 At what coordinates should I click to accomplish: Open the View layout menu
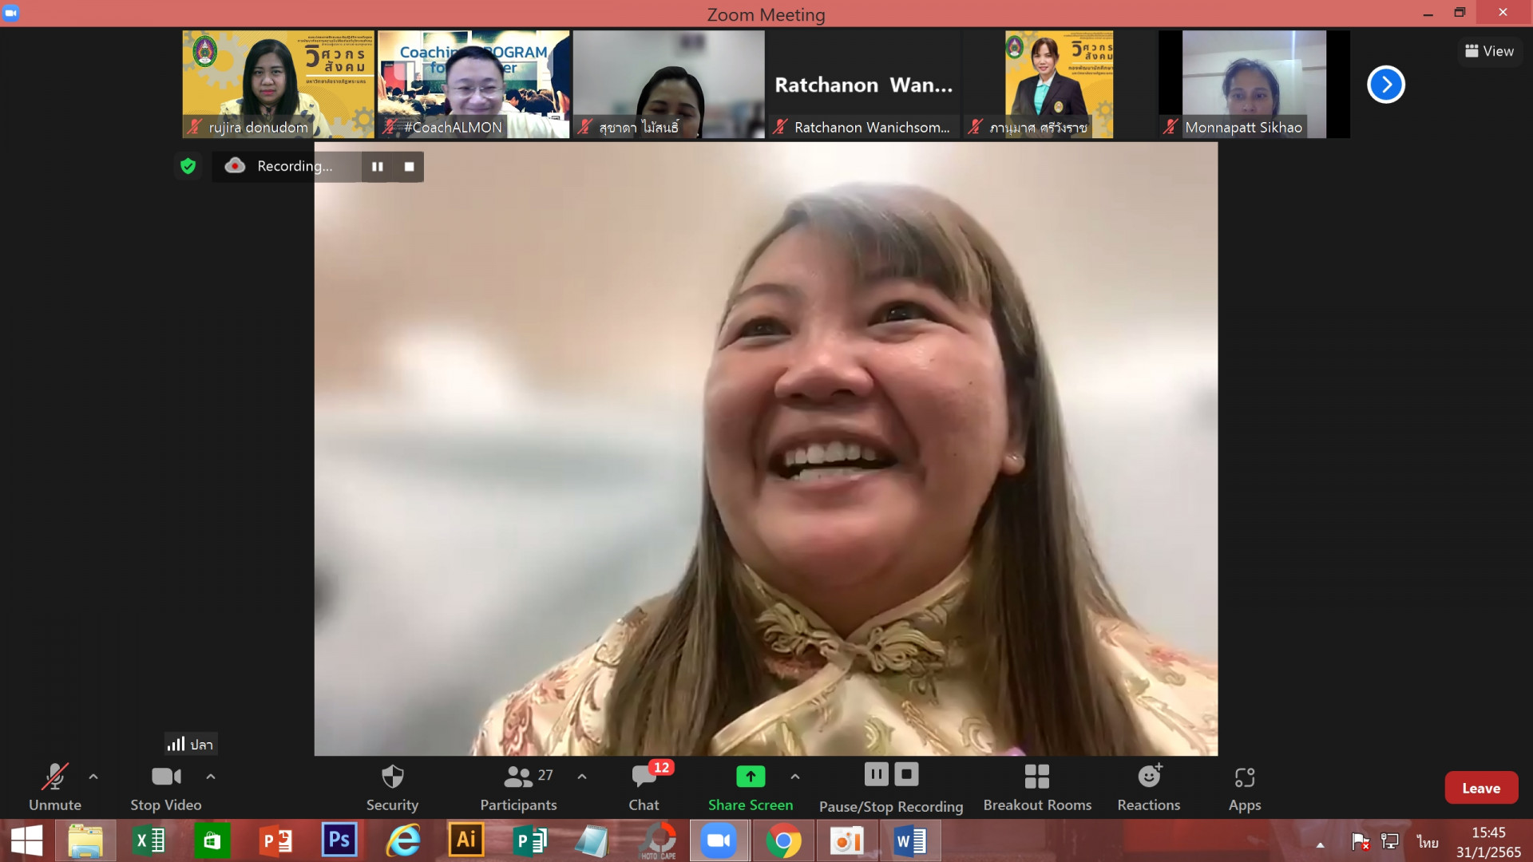point(1490,51)
